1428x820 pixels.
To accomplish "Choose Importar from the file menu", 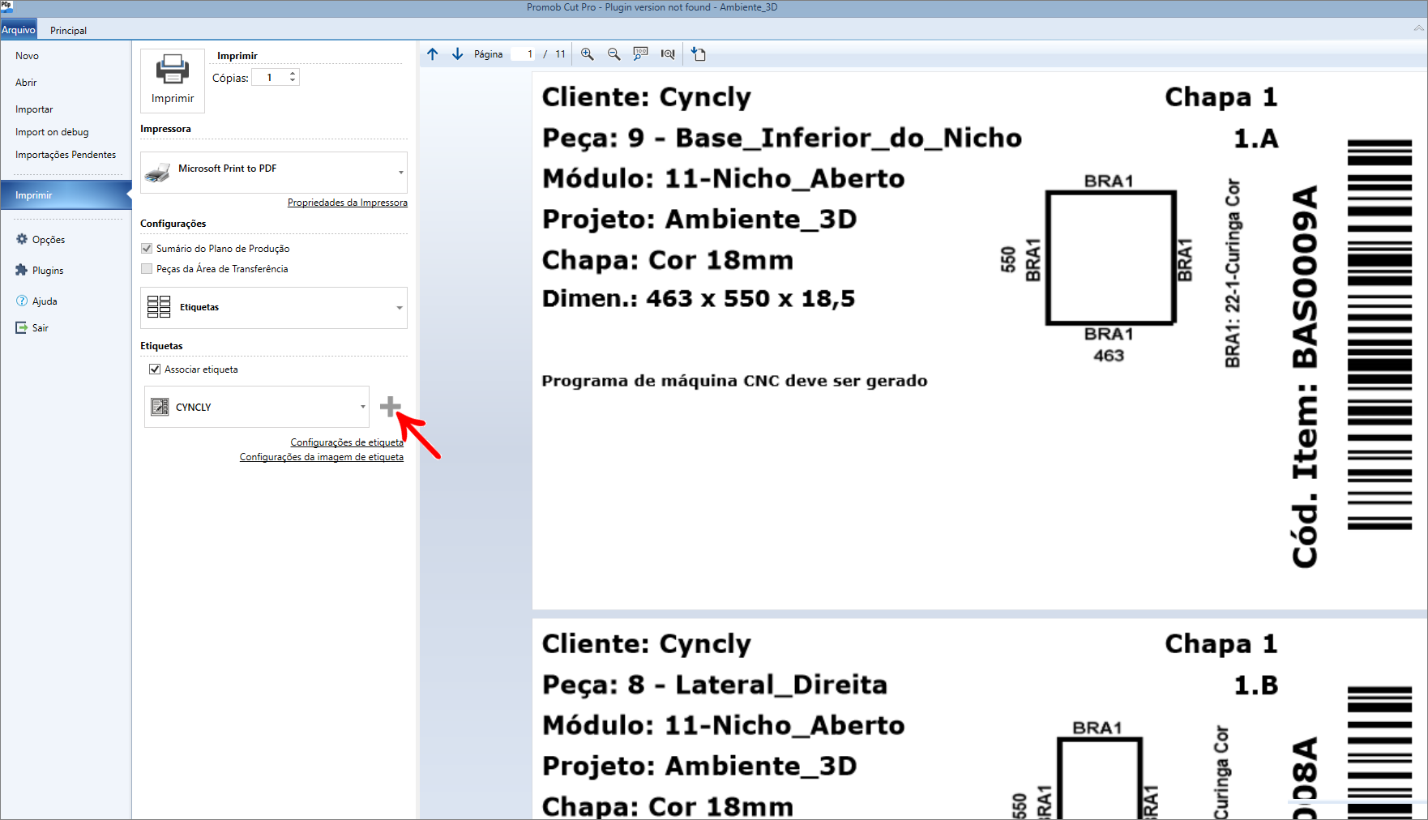I will tap(34, 109).
